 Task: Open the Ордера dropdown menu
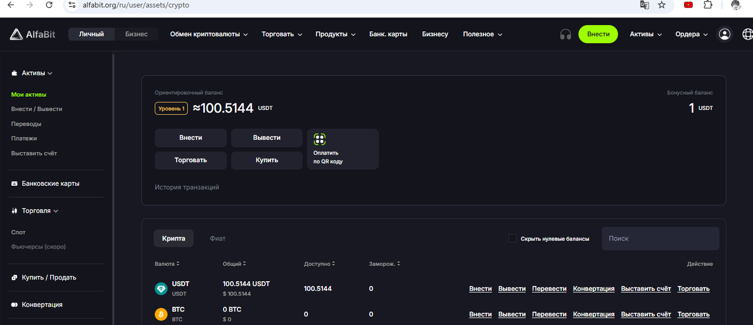click(691, 34)
